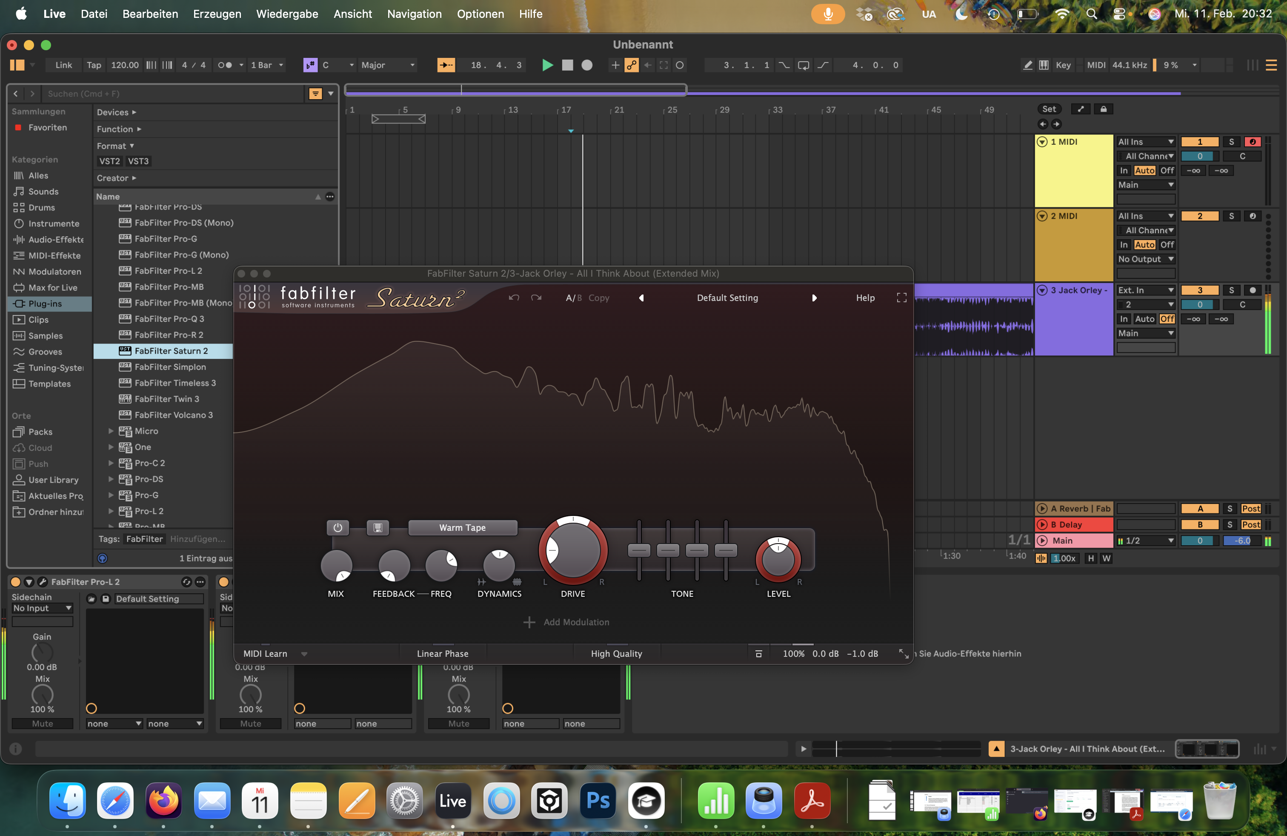Open the Warm Tape preset selector
The image size is (1287, 836).
(x=462, y=528)
